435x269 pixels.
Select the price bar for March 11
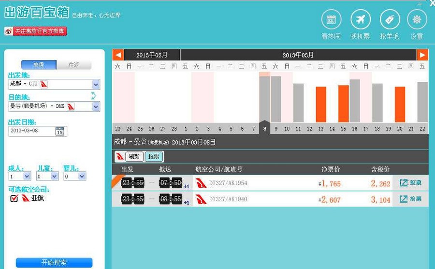(298, 103)
